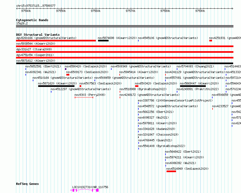The image size is (241, 193).
Task: Click the 97560k ruler tick label
Action: pyautogui.click(x=96, y=11)
